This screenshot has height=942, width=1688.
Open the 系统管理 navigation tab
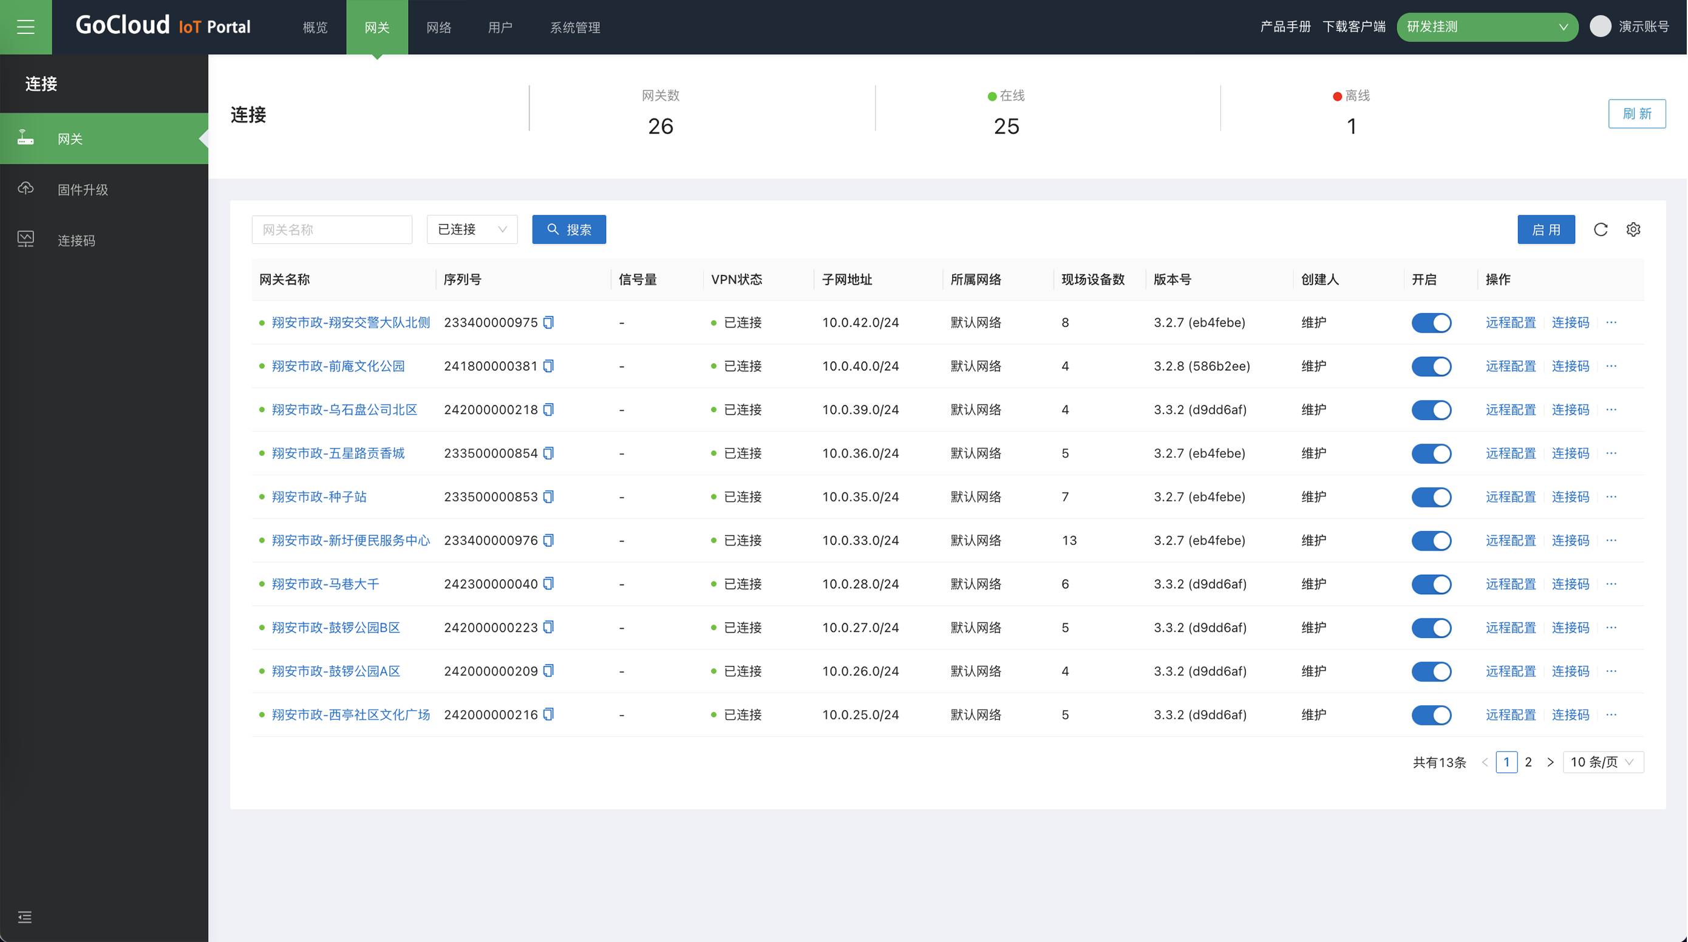574,27
